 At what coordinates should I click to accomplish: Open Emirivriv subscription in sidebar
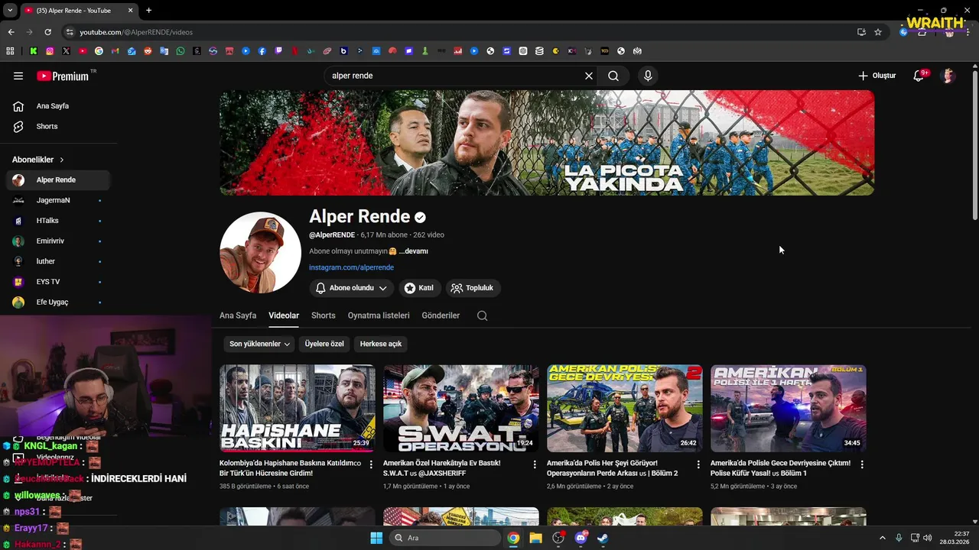click(x=58, y=241)
